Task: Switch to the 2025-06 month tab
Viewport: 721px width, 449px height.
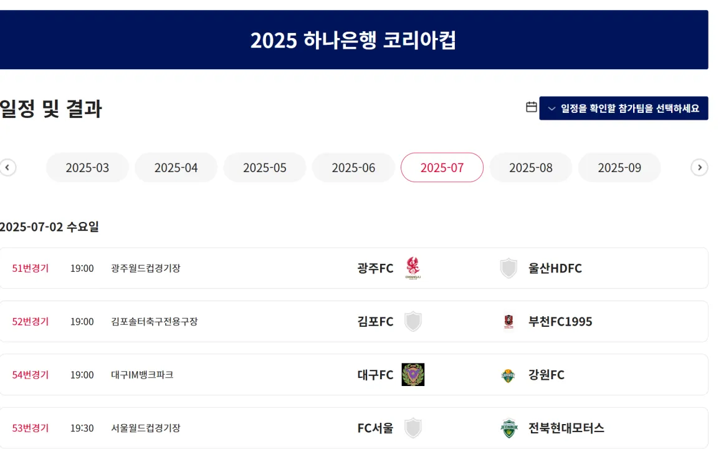Action: 353,168
